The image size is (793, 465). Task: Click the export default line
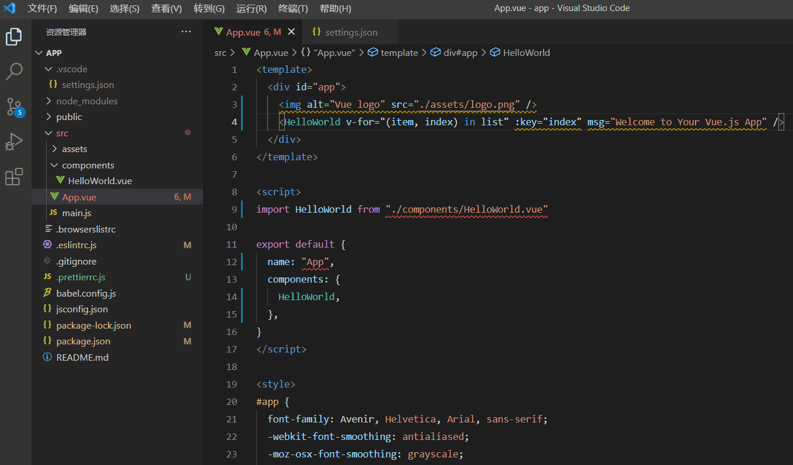(x=301, y=244)
